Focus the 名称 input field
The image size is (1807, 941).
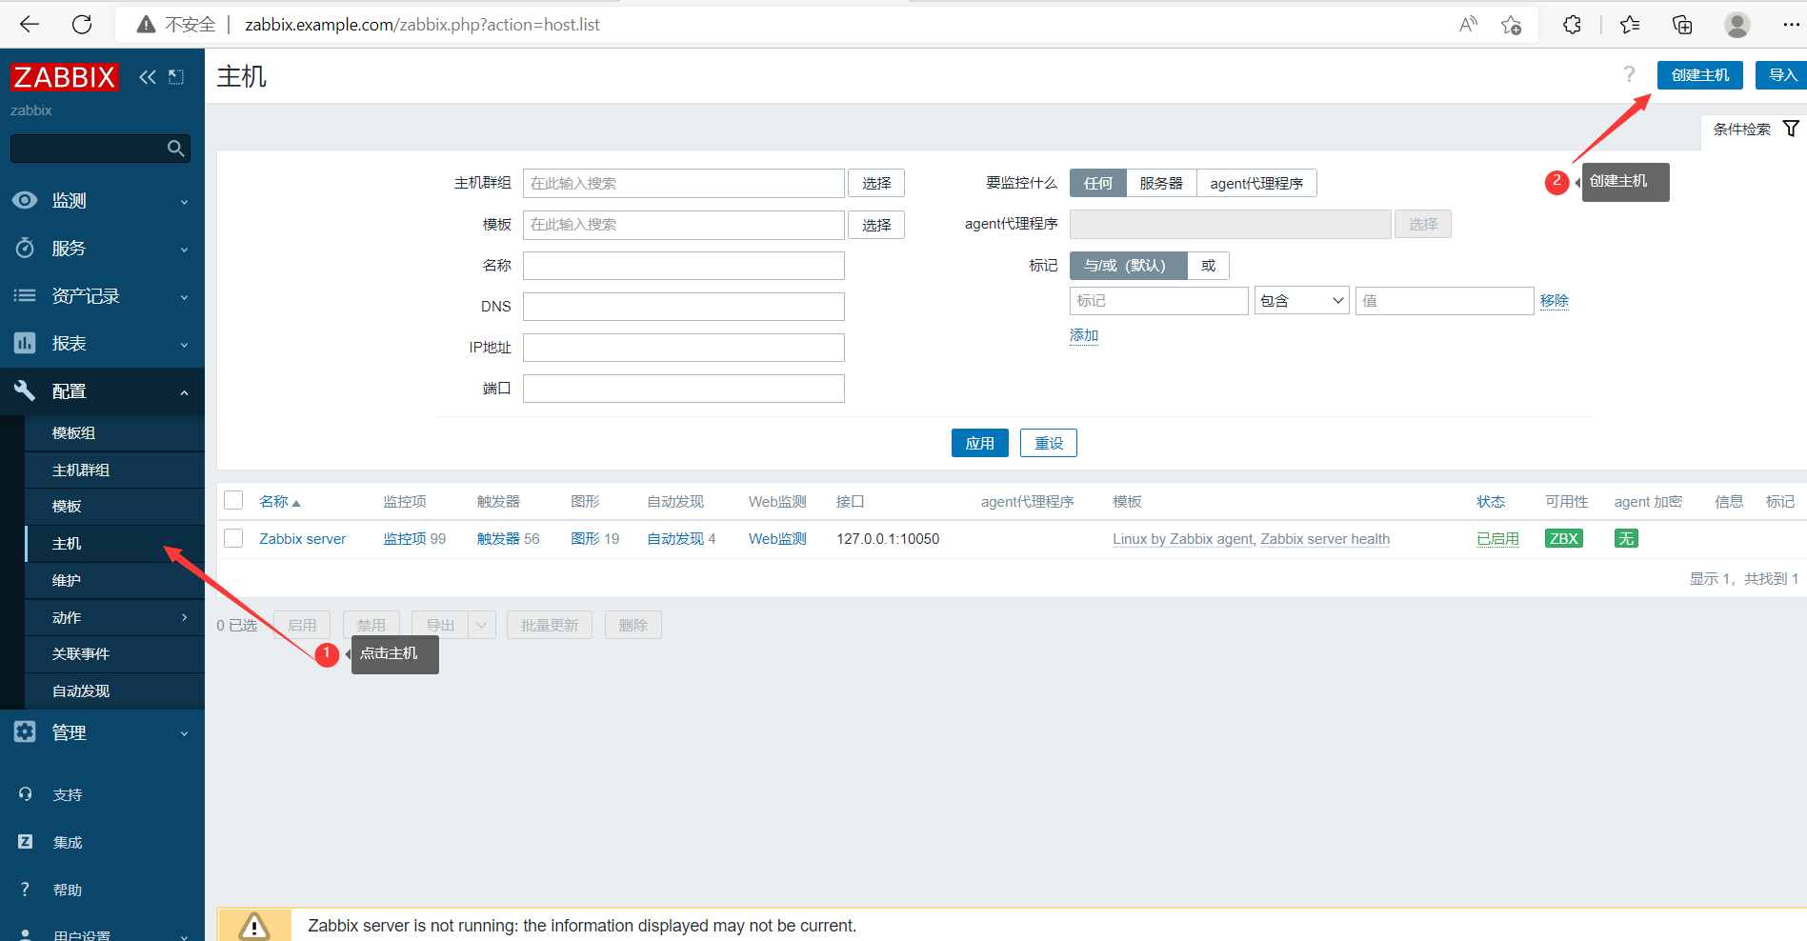tap(684, 266)
